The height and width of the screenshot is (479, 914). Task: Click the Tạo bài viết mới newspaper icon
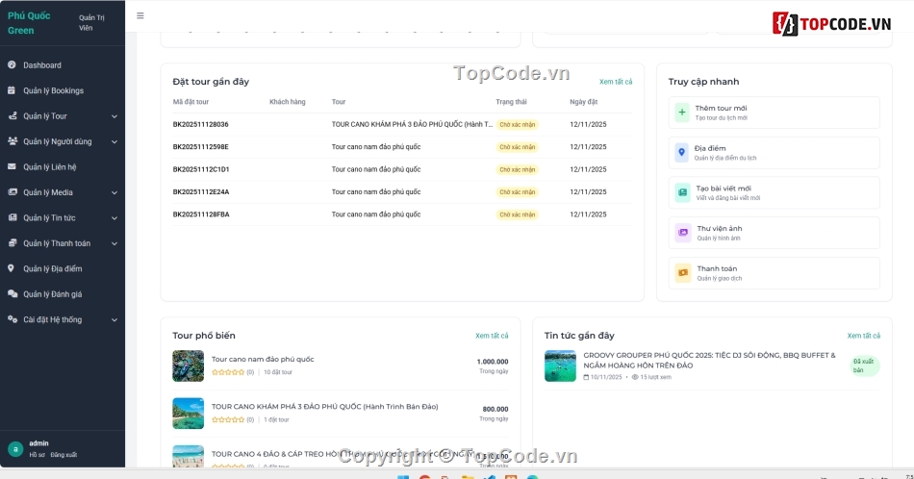click(682, 192)
